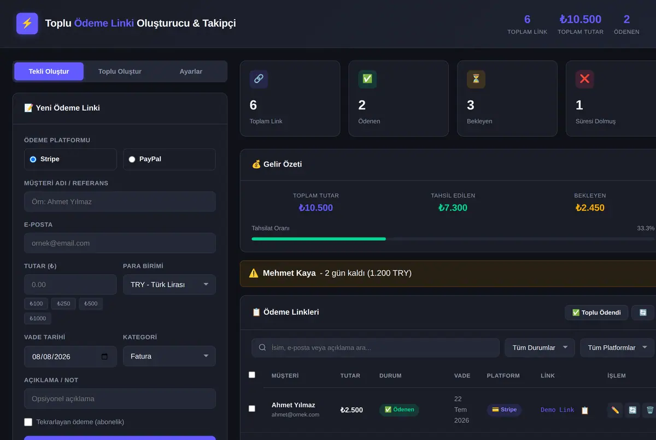The image size is (656, 440).
Task: Click the lightning bolt app logo
Action: pyautogui.click(x=27, y=23)
